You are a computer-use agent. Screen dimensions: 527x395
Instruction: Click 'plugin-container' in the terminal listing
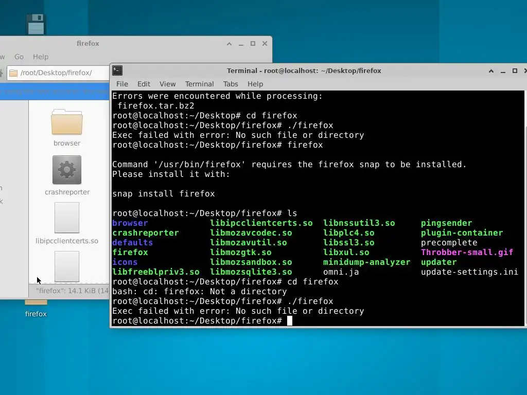tap(462, 233)
